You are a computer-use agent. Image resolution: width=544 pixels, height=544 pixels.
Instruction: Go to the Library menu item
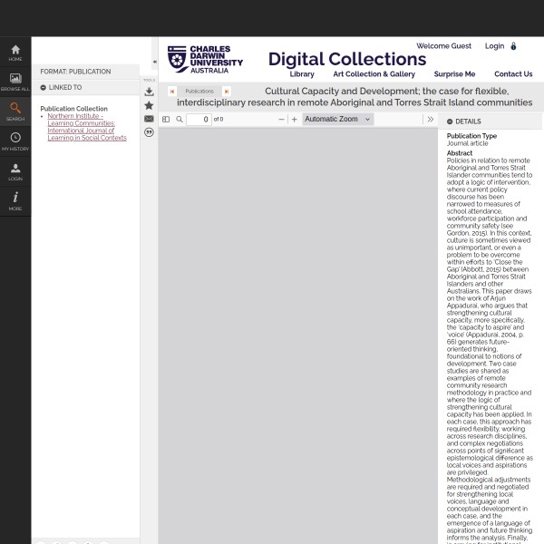302,74
